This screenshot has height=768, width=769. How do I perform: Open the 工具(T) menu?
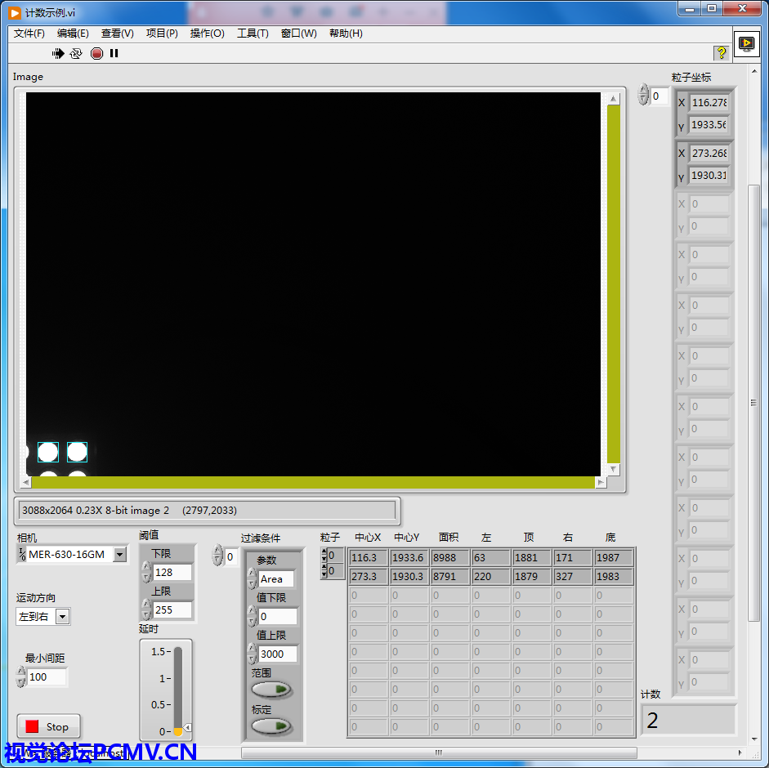[253, 33]
